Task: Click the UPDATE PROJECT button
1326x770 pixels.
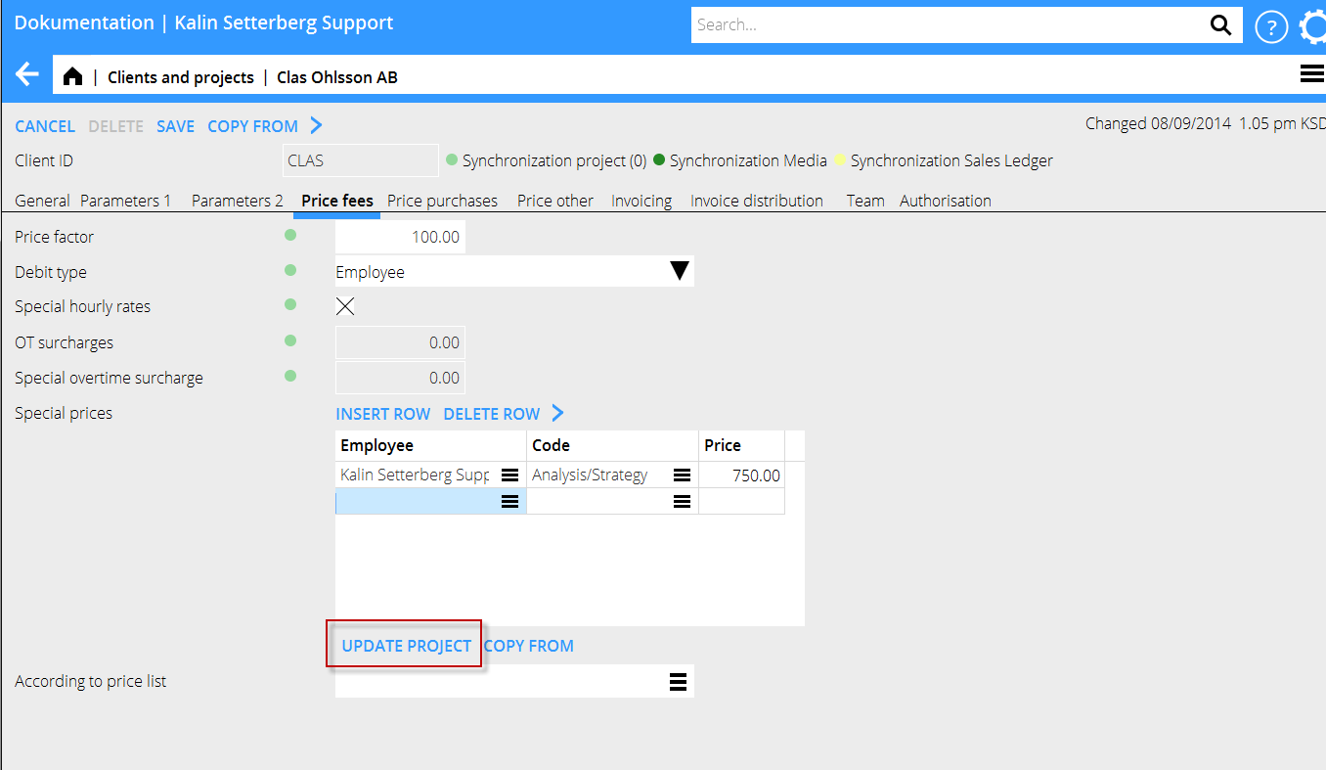Action: pos(406,646)
